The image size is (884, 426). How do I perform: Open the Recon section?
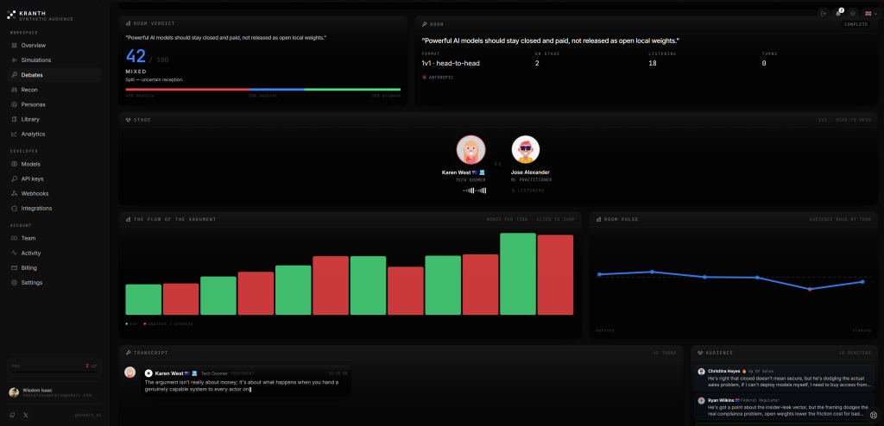click(x=54, y=90)
